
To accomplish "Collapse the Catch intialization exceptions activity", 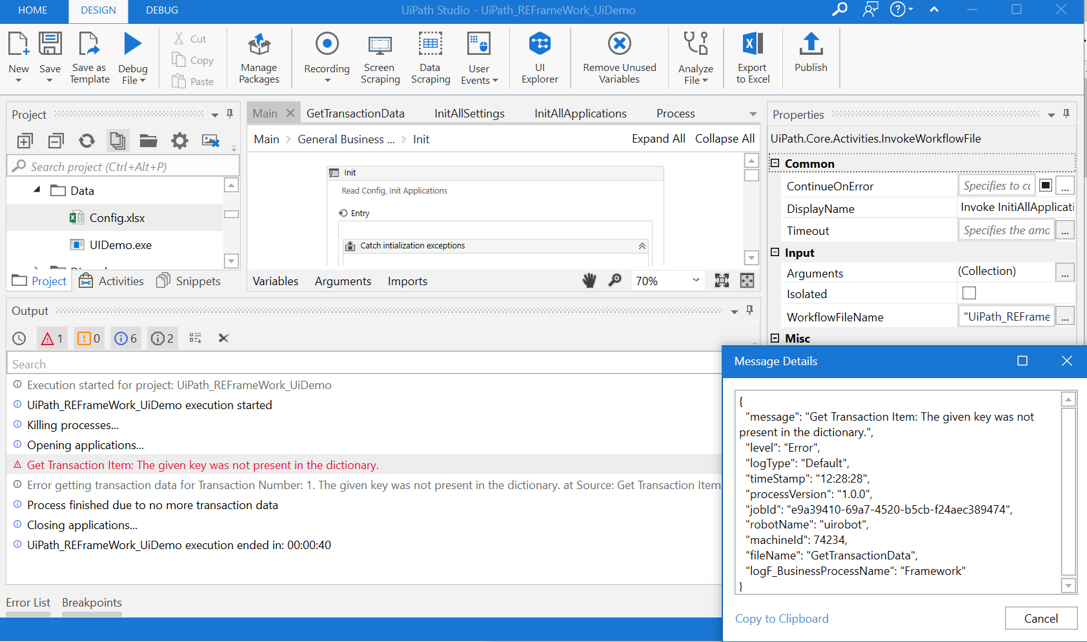I will coord(642,246).
